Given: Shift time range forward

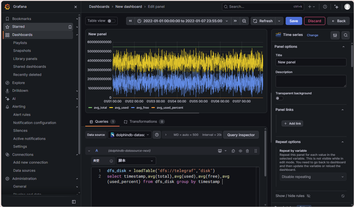Looking at the screenshot, I should pyautogui.click(x=235, y=21).
